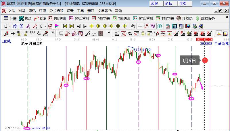Viewport: 230px width, 131px height.
Task: Jump to the first bar
Action: [x=65, y=26]
